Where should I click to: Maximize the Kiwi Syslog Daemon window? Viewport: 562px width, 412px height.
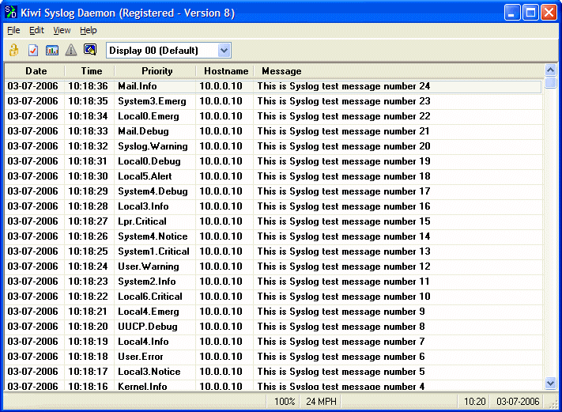tap(531, 13)
